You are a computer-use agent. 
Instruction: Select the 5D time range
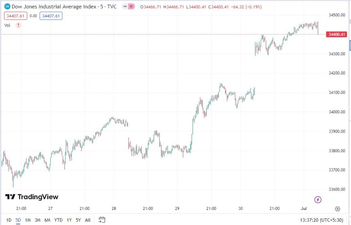click(18, 220)
